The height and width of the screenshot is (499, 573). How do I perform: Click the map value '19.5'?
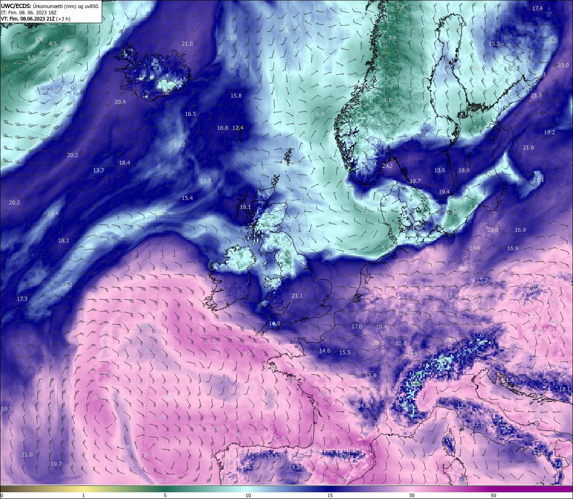tap(7, 409)
